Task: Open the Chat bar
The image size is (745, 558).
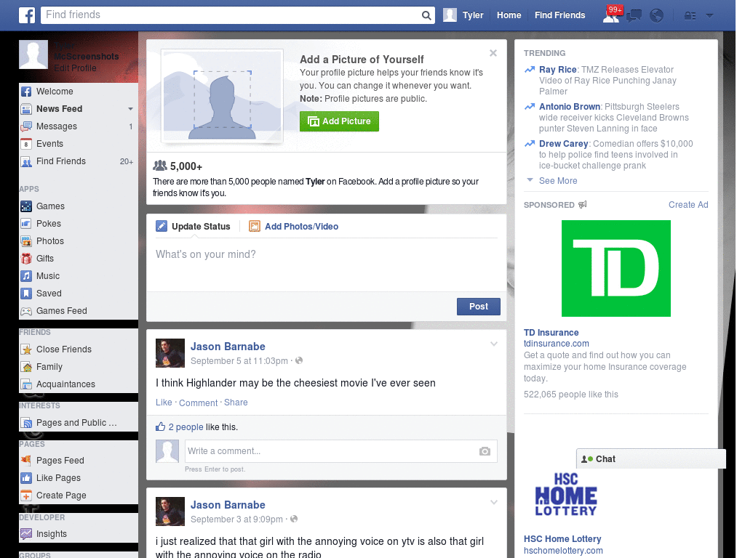Action: (651, 459)
